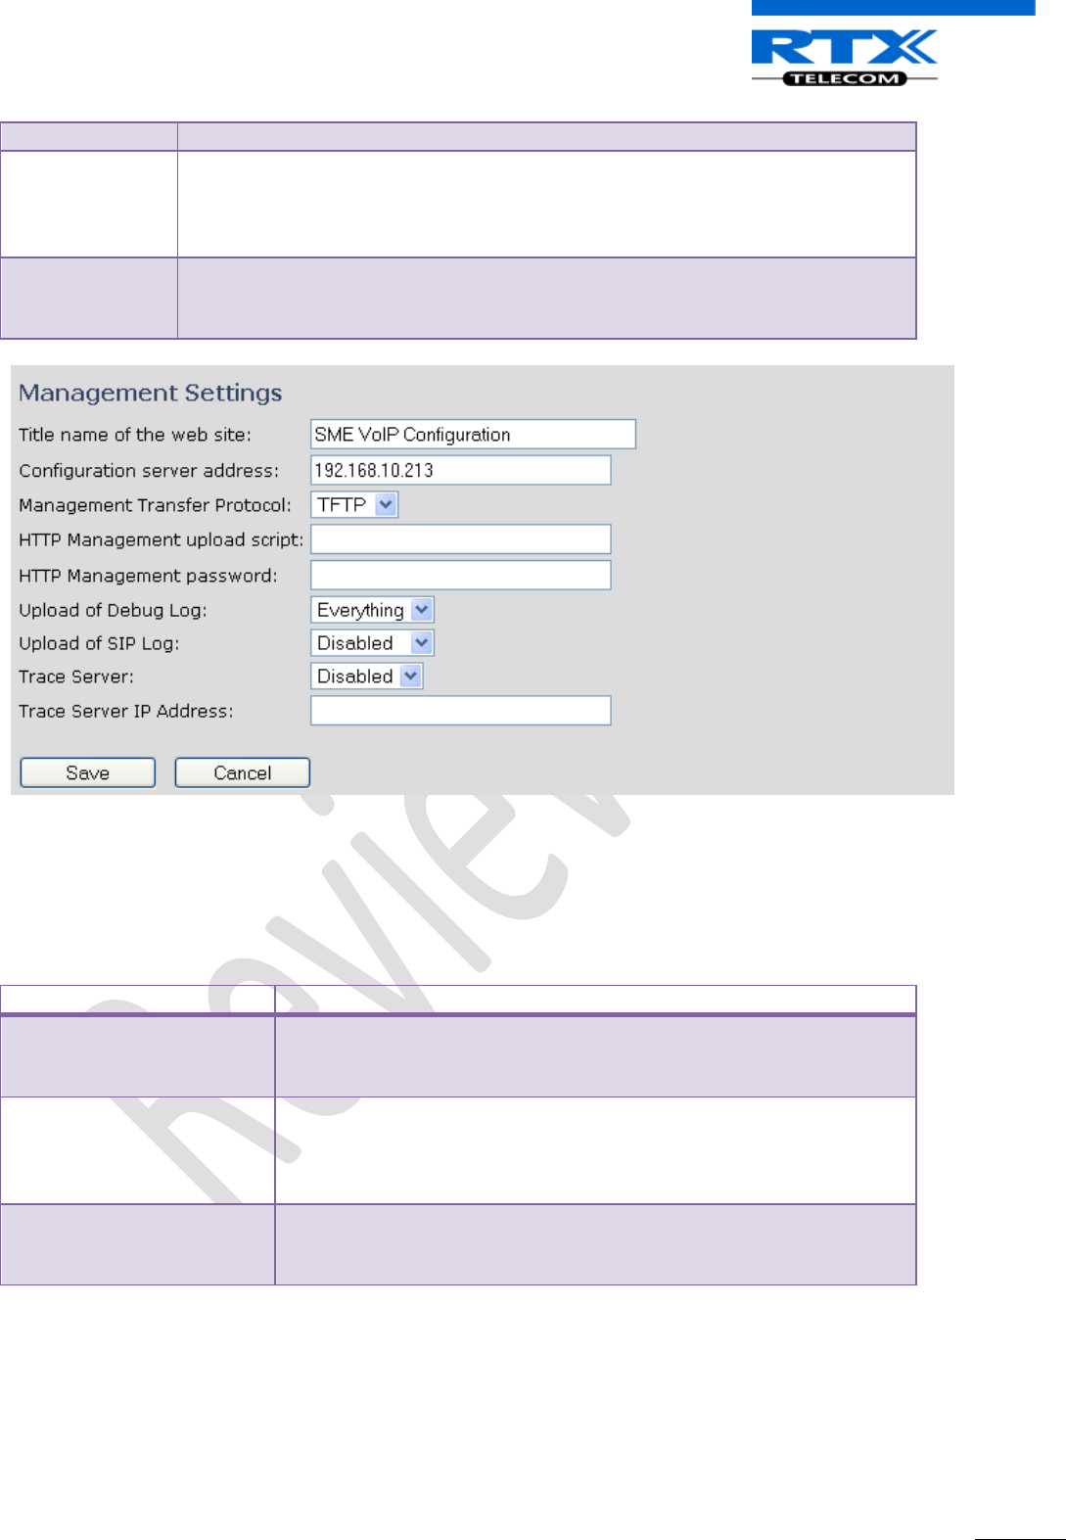The image size is (1066, 1540).
Task: Click the "Title name of the web site:" label
Action: point(135,435)
